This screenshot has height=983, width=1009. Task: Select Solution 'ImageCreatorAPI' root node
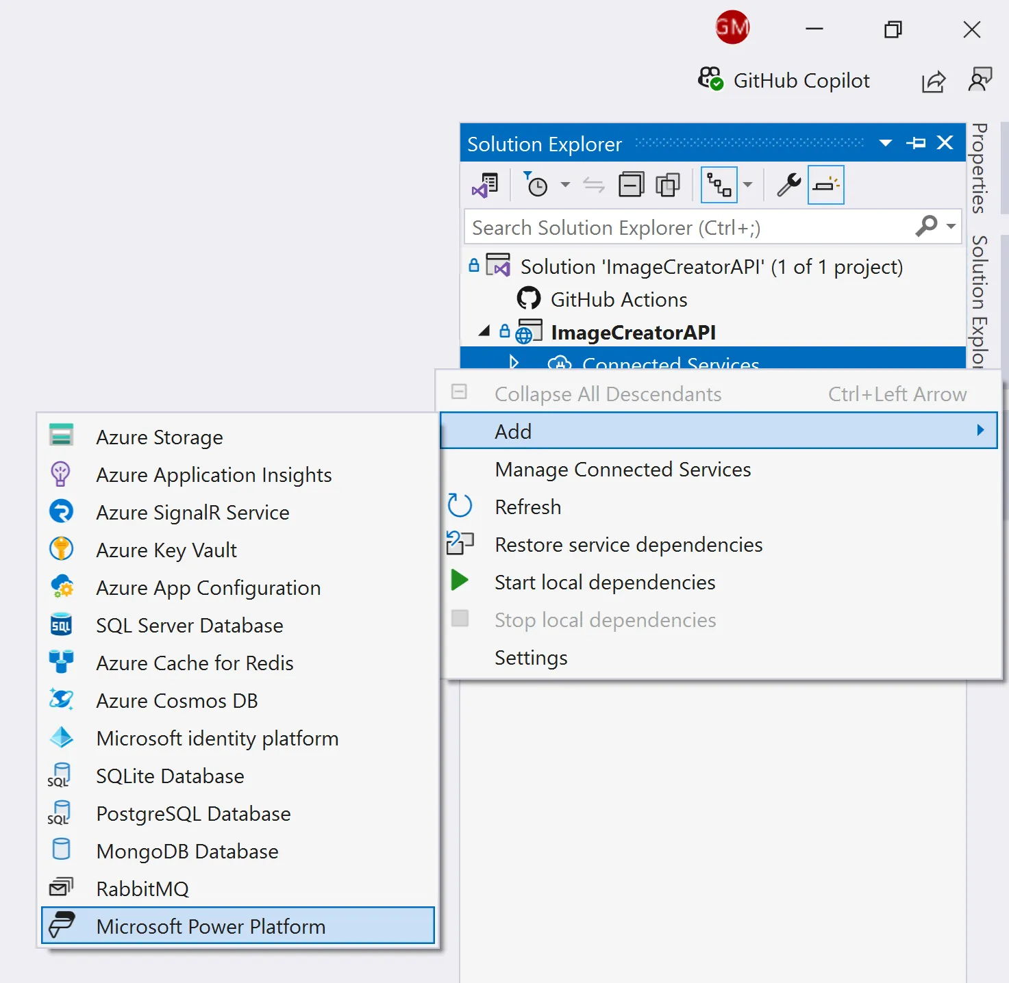pyautogui.click(x=711, y=267)
